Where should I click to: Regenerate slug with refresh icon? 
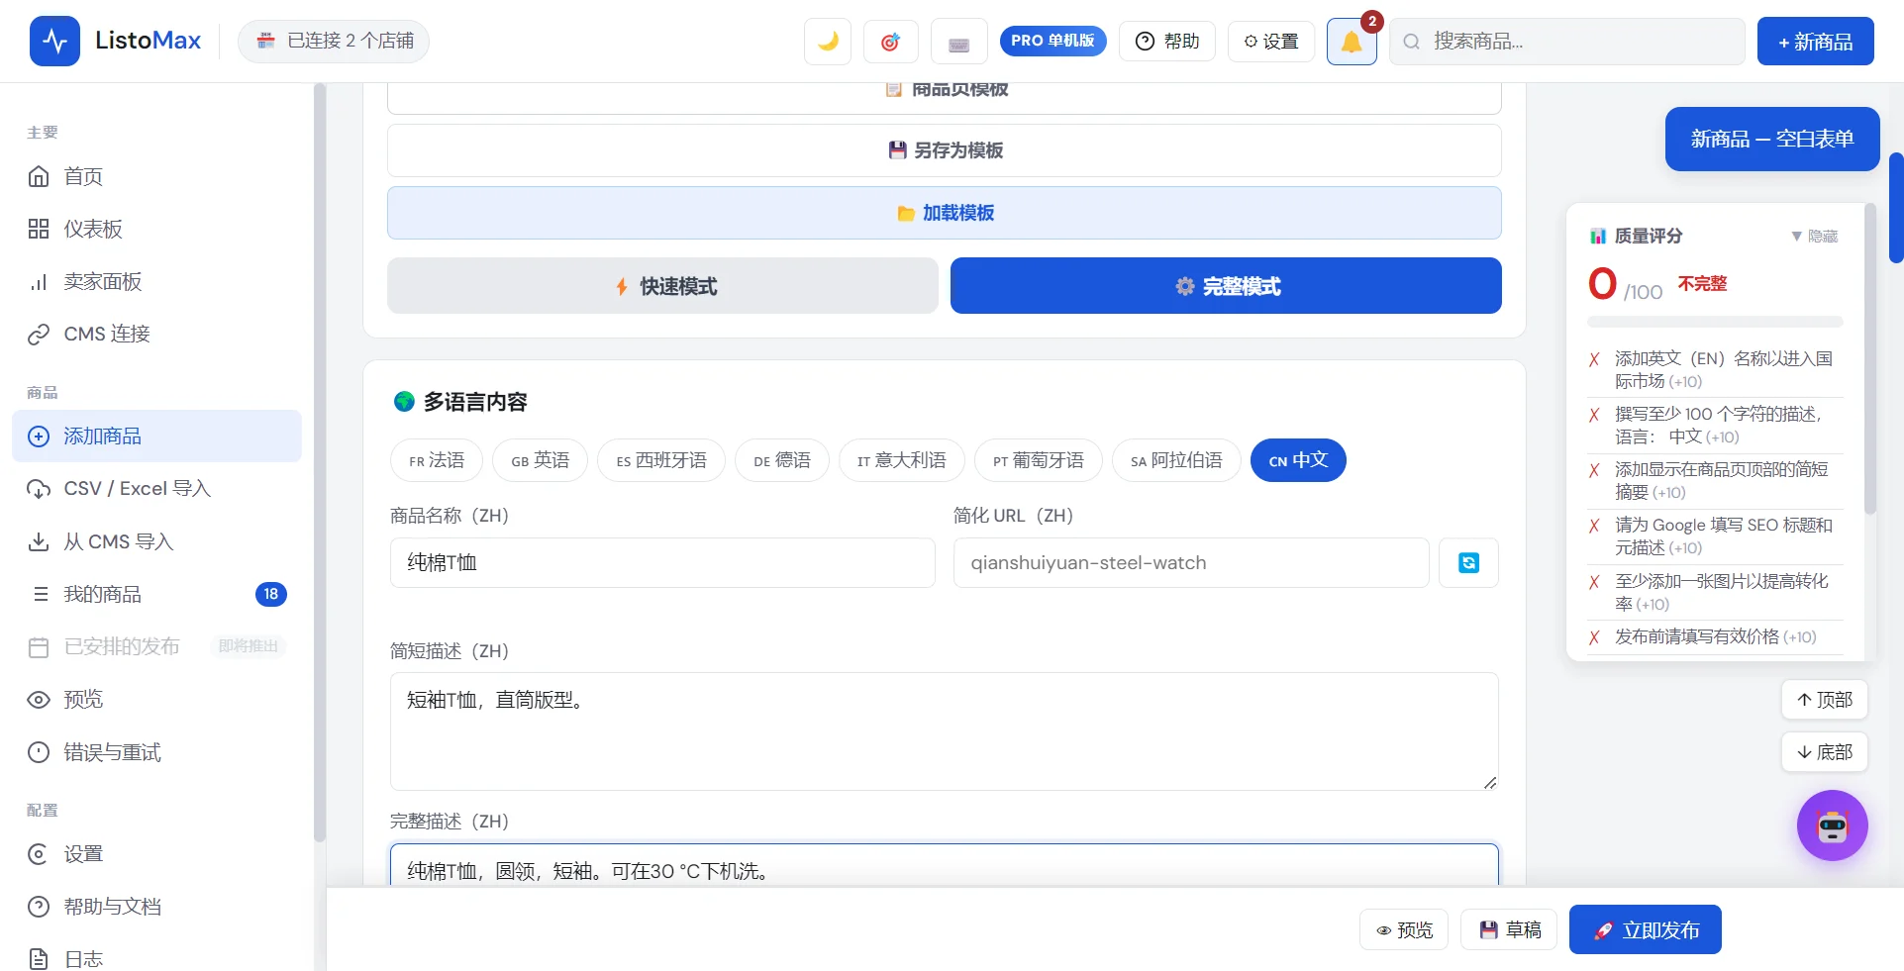(x=1468, y=562)
